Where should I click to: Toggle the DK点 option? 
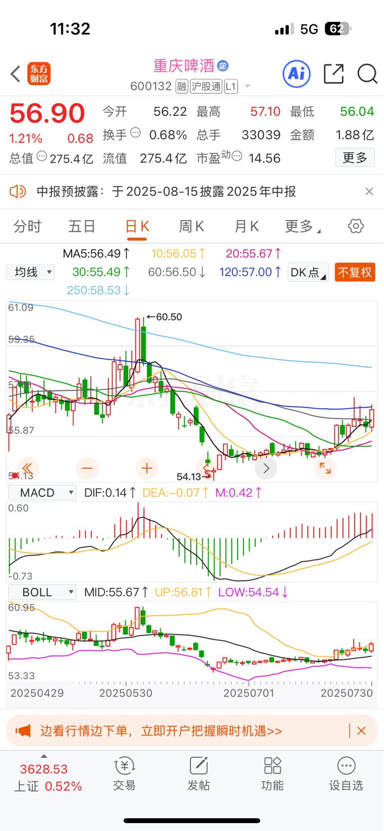coord(308,273)
